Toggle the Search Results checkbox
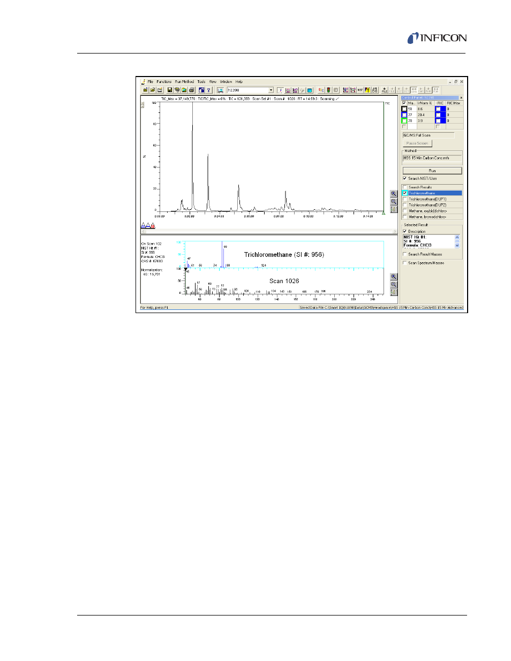511x661 pixels. click(405, 187)
